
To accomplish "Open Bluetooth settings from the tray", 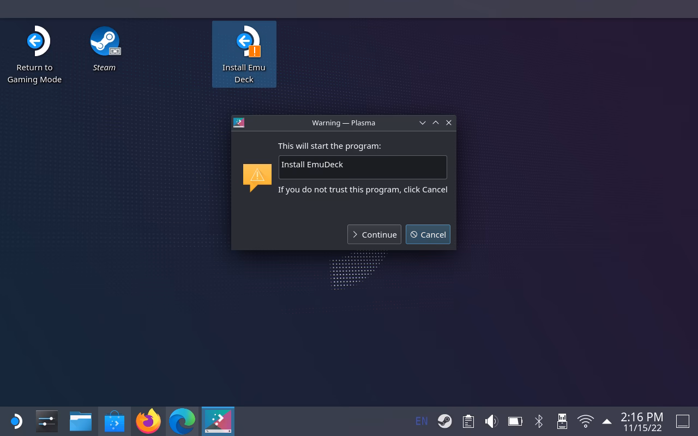I will [539, 421].
